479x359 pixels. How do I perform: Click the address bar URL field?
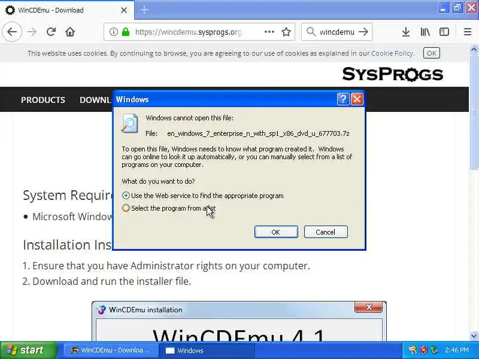(x=188, y=32)
